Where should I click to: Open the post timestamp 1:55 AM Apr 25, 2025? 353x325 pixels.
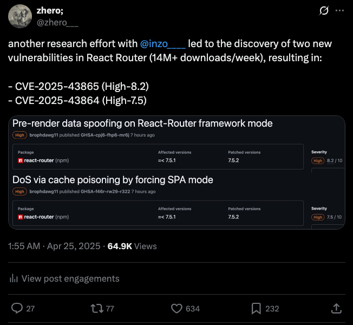(x=54, y=246)
